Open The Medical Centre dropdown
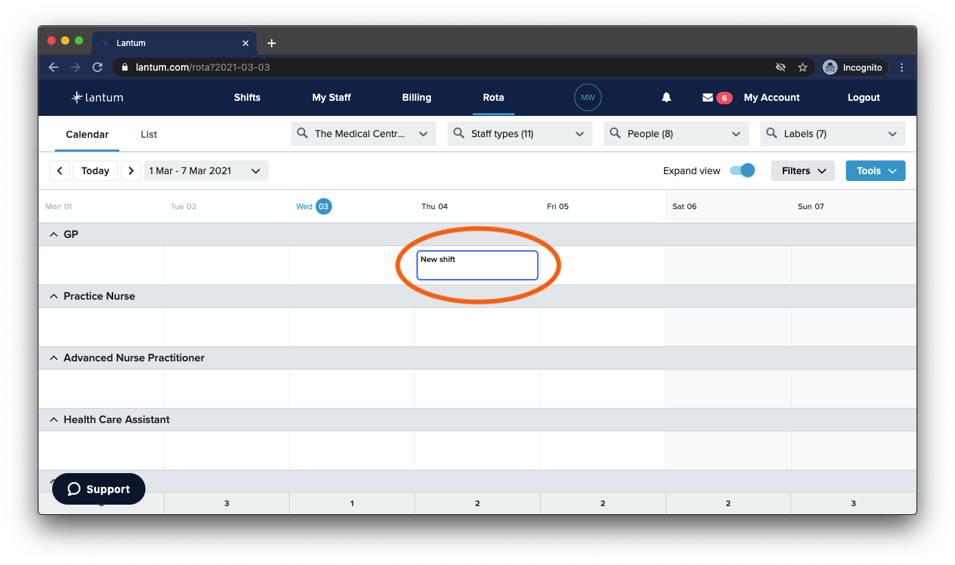This screenshot has height=565, width=955. tap(364, 134)
